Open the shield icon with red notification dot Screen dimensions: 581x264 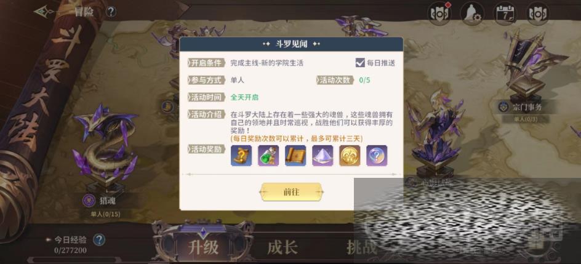[439, 14]
